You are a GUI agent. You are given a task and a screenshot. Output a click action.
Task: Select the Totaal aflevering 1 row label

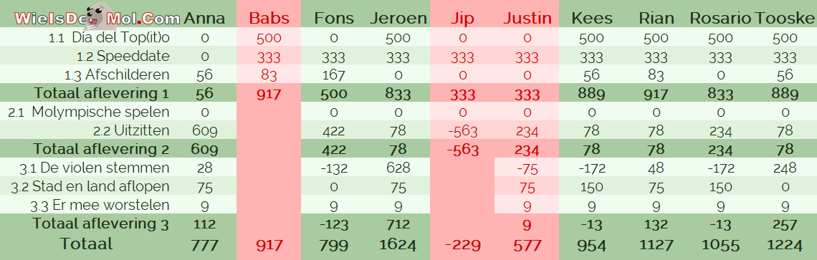point(102,93)
